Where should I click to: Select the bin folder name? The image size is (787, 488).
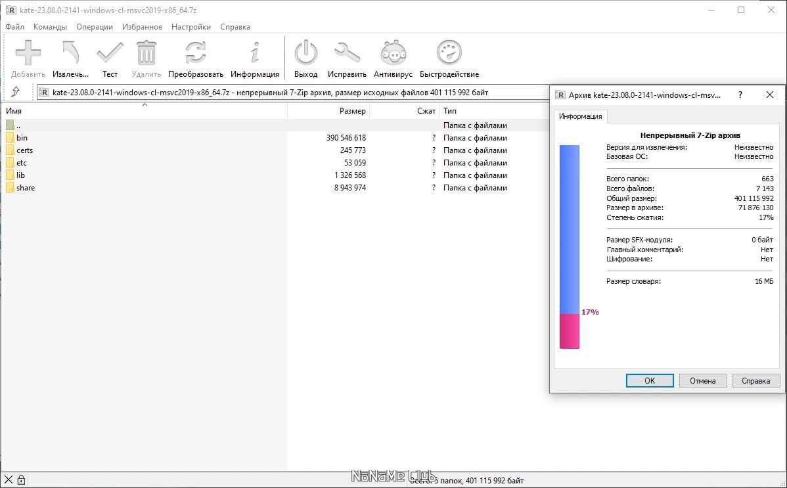pyautogui.click(x=22, y=137)
